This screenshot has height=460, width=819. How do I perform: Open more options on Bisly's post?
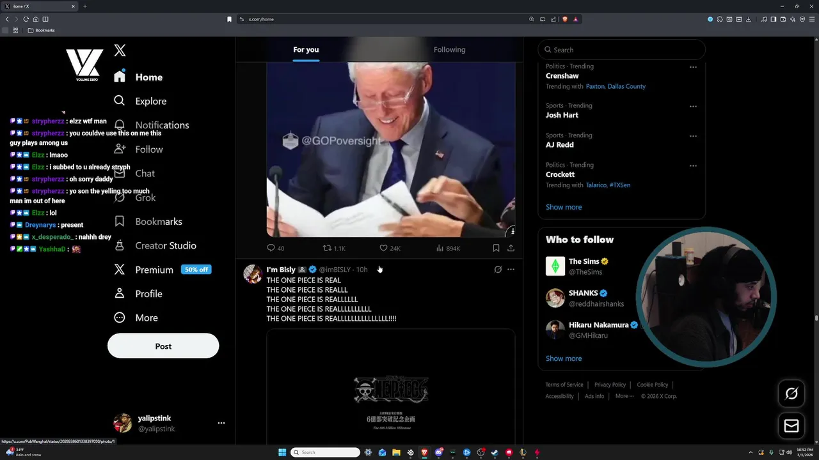click(x=511, y=270)
